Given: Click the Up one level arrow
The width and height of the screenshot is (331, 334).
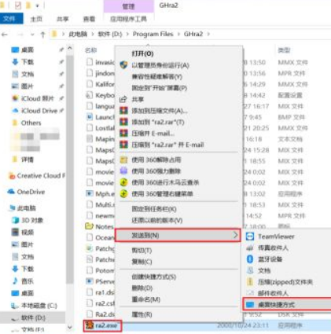Looking at the screenshot, I should (42, 35).
